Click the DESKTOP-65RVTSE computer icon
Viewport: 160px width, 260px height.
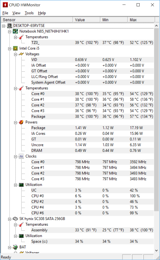coord(9,26)
